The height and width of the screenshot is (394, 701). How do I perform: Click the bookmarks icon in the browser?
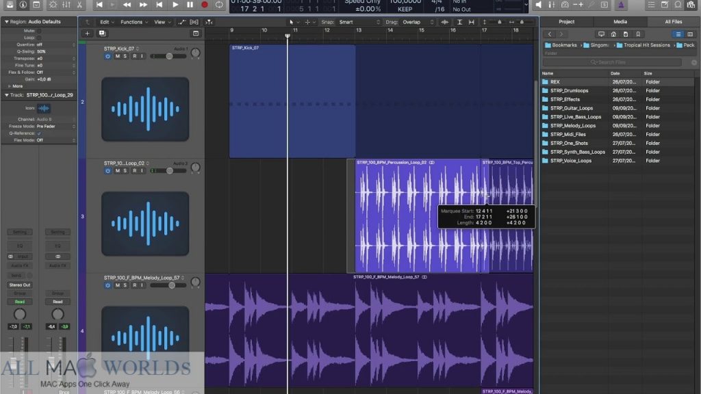(638, 34)
